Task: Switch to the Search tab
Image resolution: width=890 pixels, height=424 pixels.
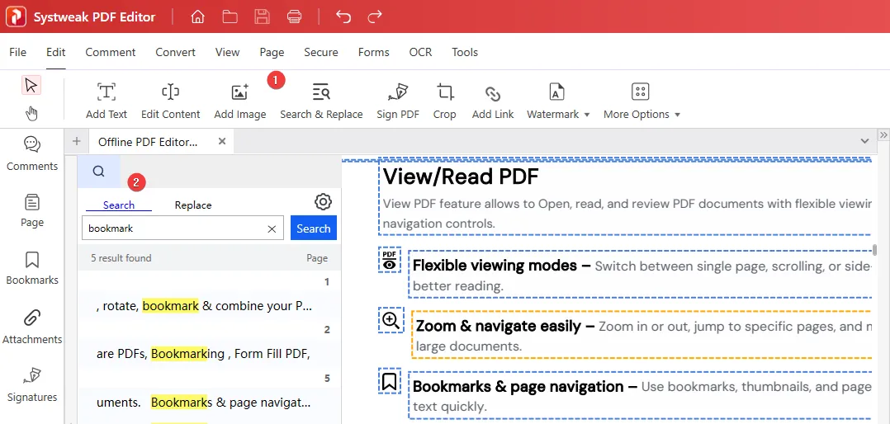Action: pos(119,205)
